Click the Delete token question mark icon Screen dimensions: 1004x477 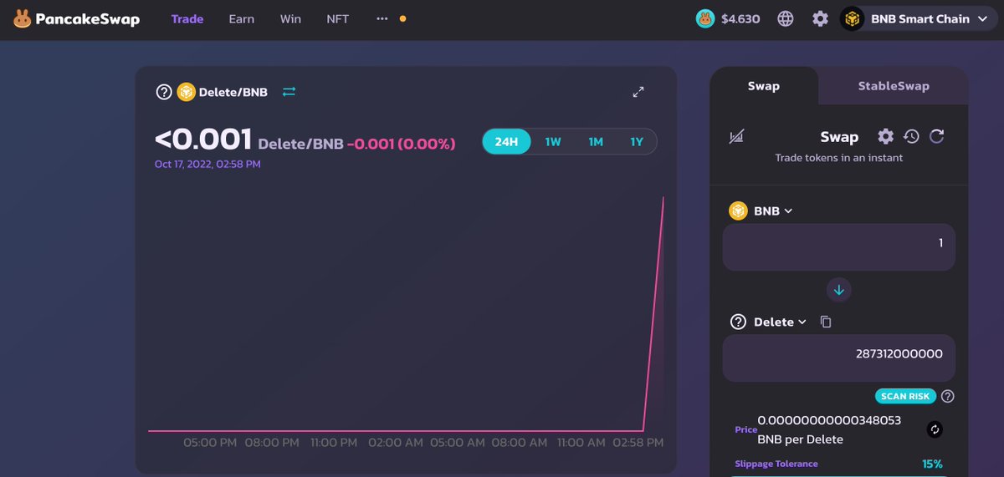(x=164, y=92)
